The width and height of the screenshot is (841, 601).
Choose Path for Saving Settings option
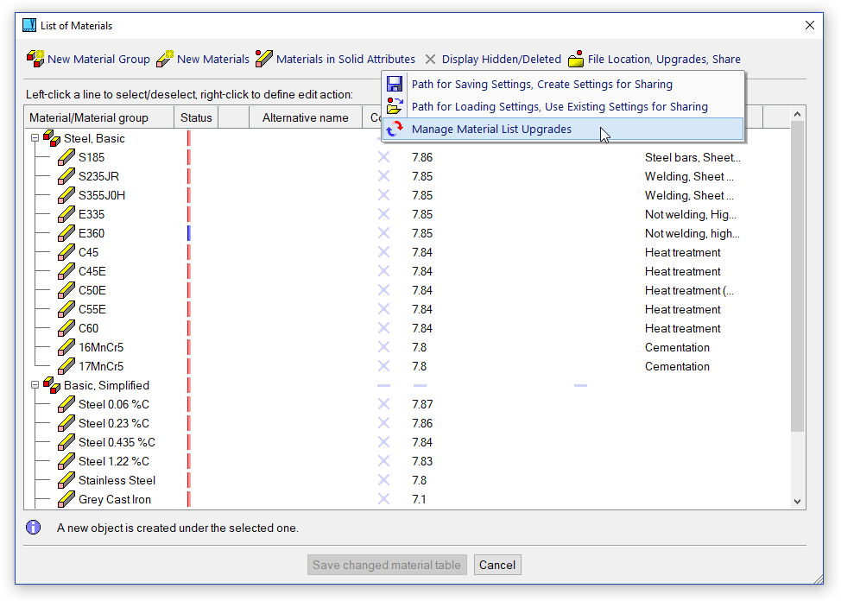coord(541,84)
